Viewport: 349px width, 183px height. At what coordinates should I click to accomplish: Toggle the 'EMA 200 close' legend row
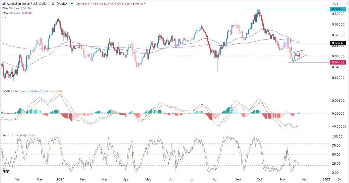12,13
